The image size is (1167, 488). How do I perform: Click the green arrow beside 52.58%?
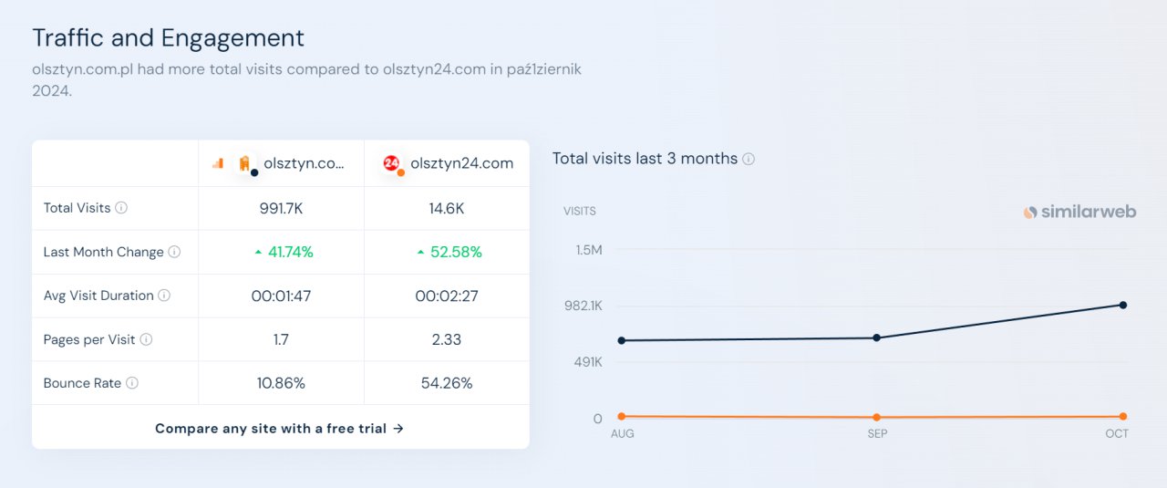420,253
